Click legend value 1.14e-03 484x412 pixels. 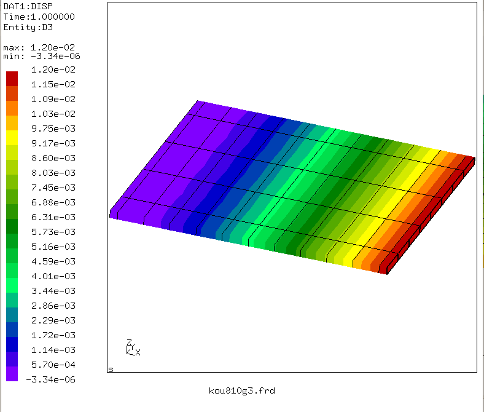(53, 350)
